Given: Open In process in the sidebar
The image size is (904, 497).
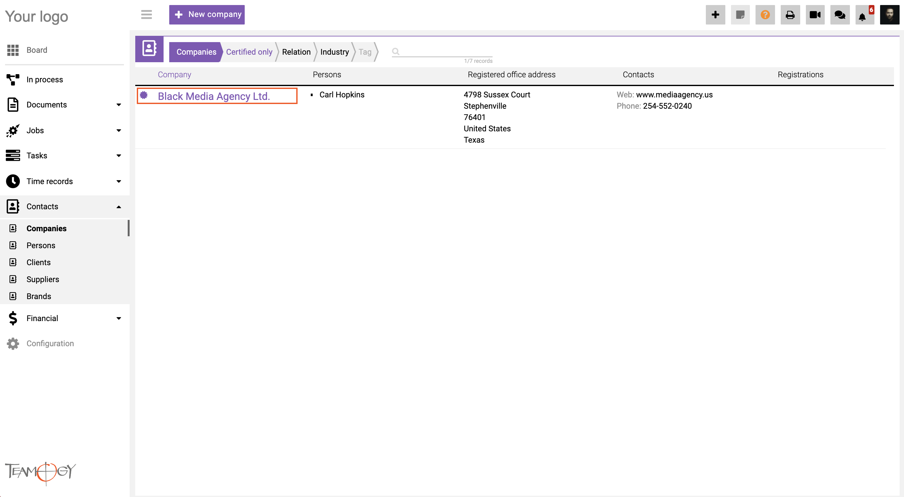Looking at the screenshot, I should tap(45, 79).
